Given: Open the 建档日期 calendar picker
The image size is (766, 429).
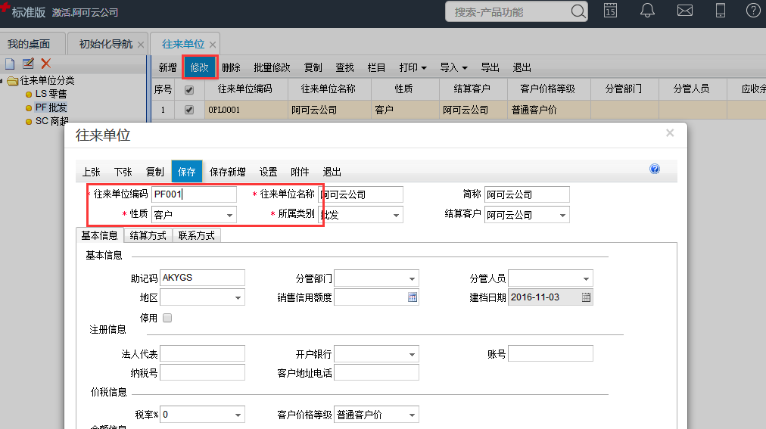Looking at the screenshot, I should pos(586,297).
